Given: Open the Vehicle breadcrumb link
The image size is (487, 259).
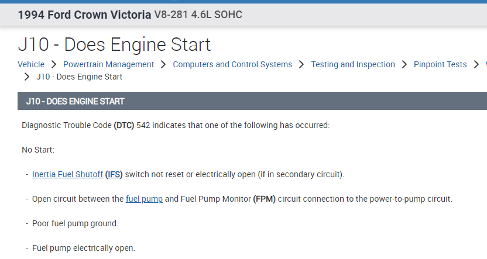Looking at the screenshot, I should click(31, 64).
